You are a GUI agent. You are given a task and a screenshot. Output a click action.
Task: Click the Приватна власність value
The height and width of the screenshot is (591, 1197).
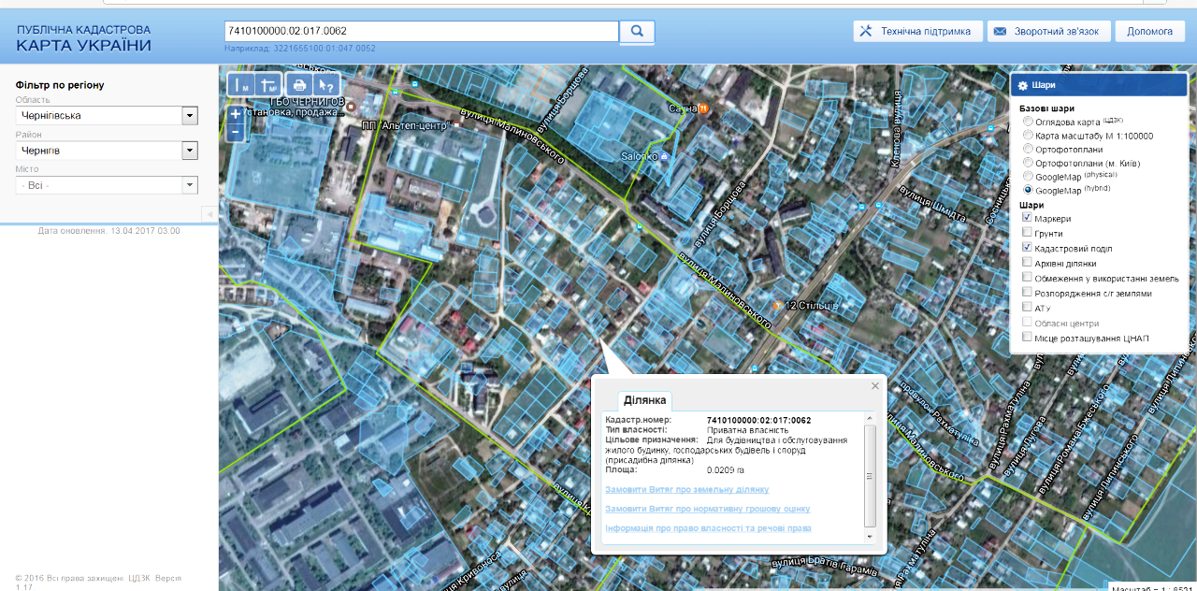click(x=748, y=430)
